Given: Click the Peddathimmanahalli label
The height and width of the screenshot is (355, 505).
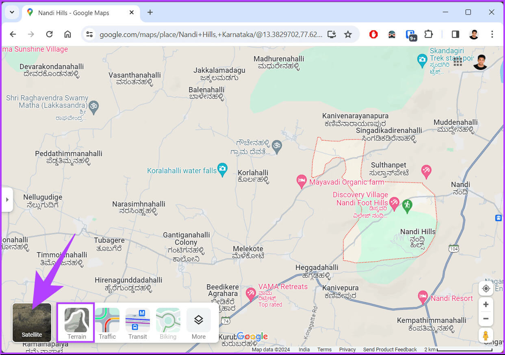Looking at the screenshot, I should click(69, 157).
